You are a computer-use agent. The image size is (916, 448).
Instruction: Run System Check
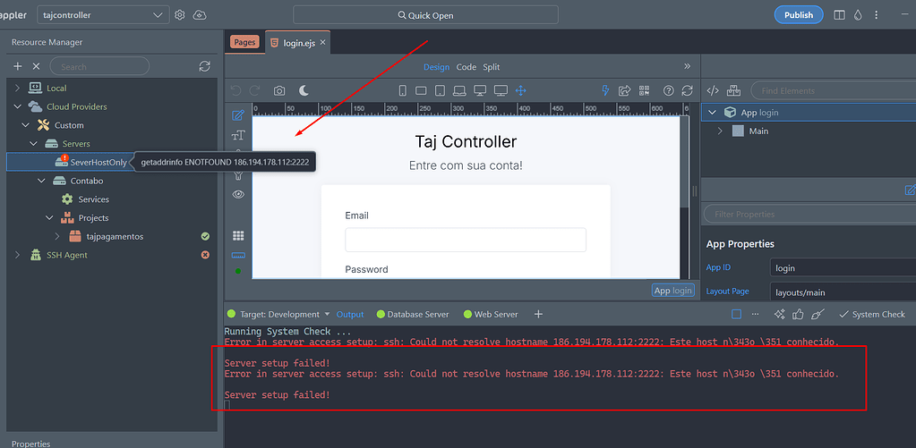click(x=871, y=315)
